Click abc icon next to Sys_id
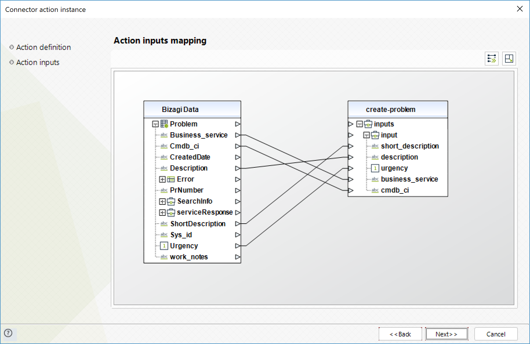The width and height of the screenshot is (530, 344). (164, 235)
